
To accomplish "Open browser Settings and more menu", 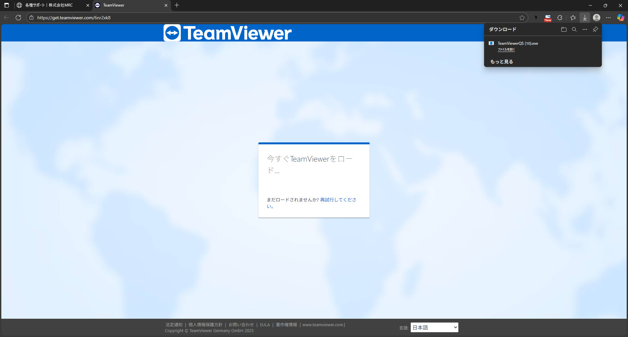I will click(x=608, y=18).
